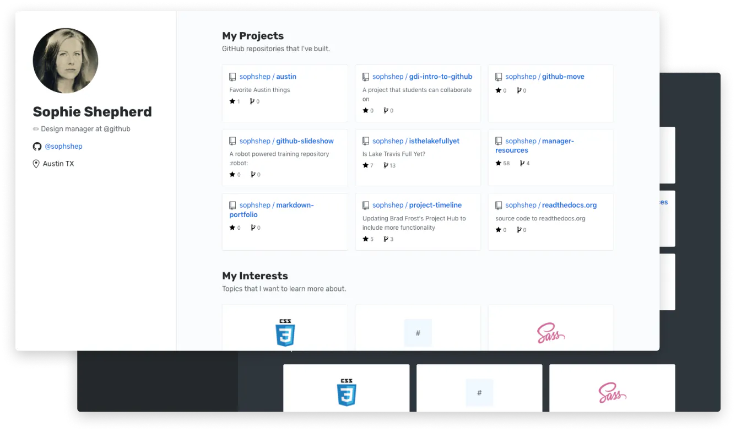
Task: Click the My Interests heading
Action: click(x=255, y=276)
